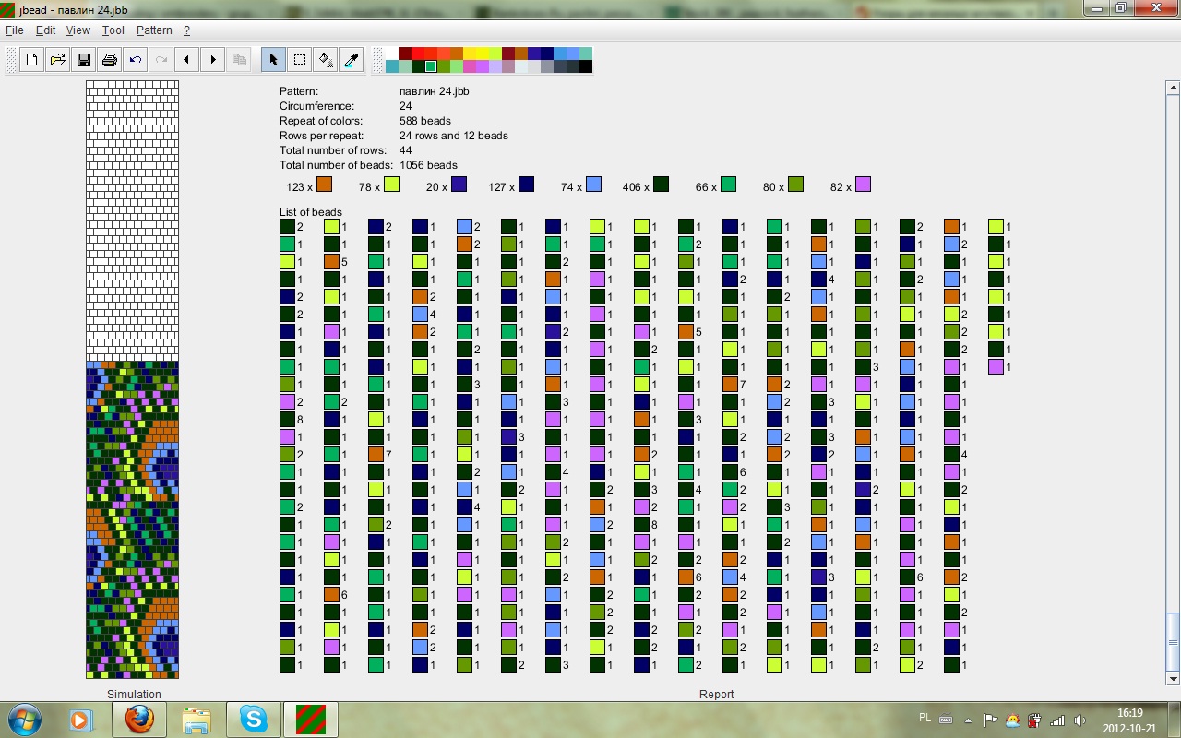This screenshot has height=738, width=1181.
Task: Pick the eyedropper color picker tool
Action: 351,60
